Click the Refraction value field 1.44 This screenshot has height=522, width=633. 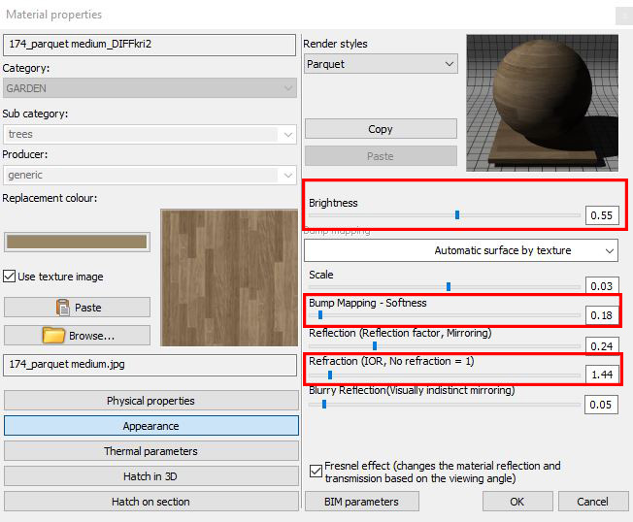(x=602, y=375)
